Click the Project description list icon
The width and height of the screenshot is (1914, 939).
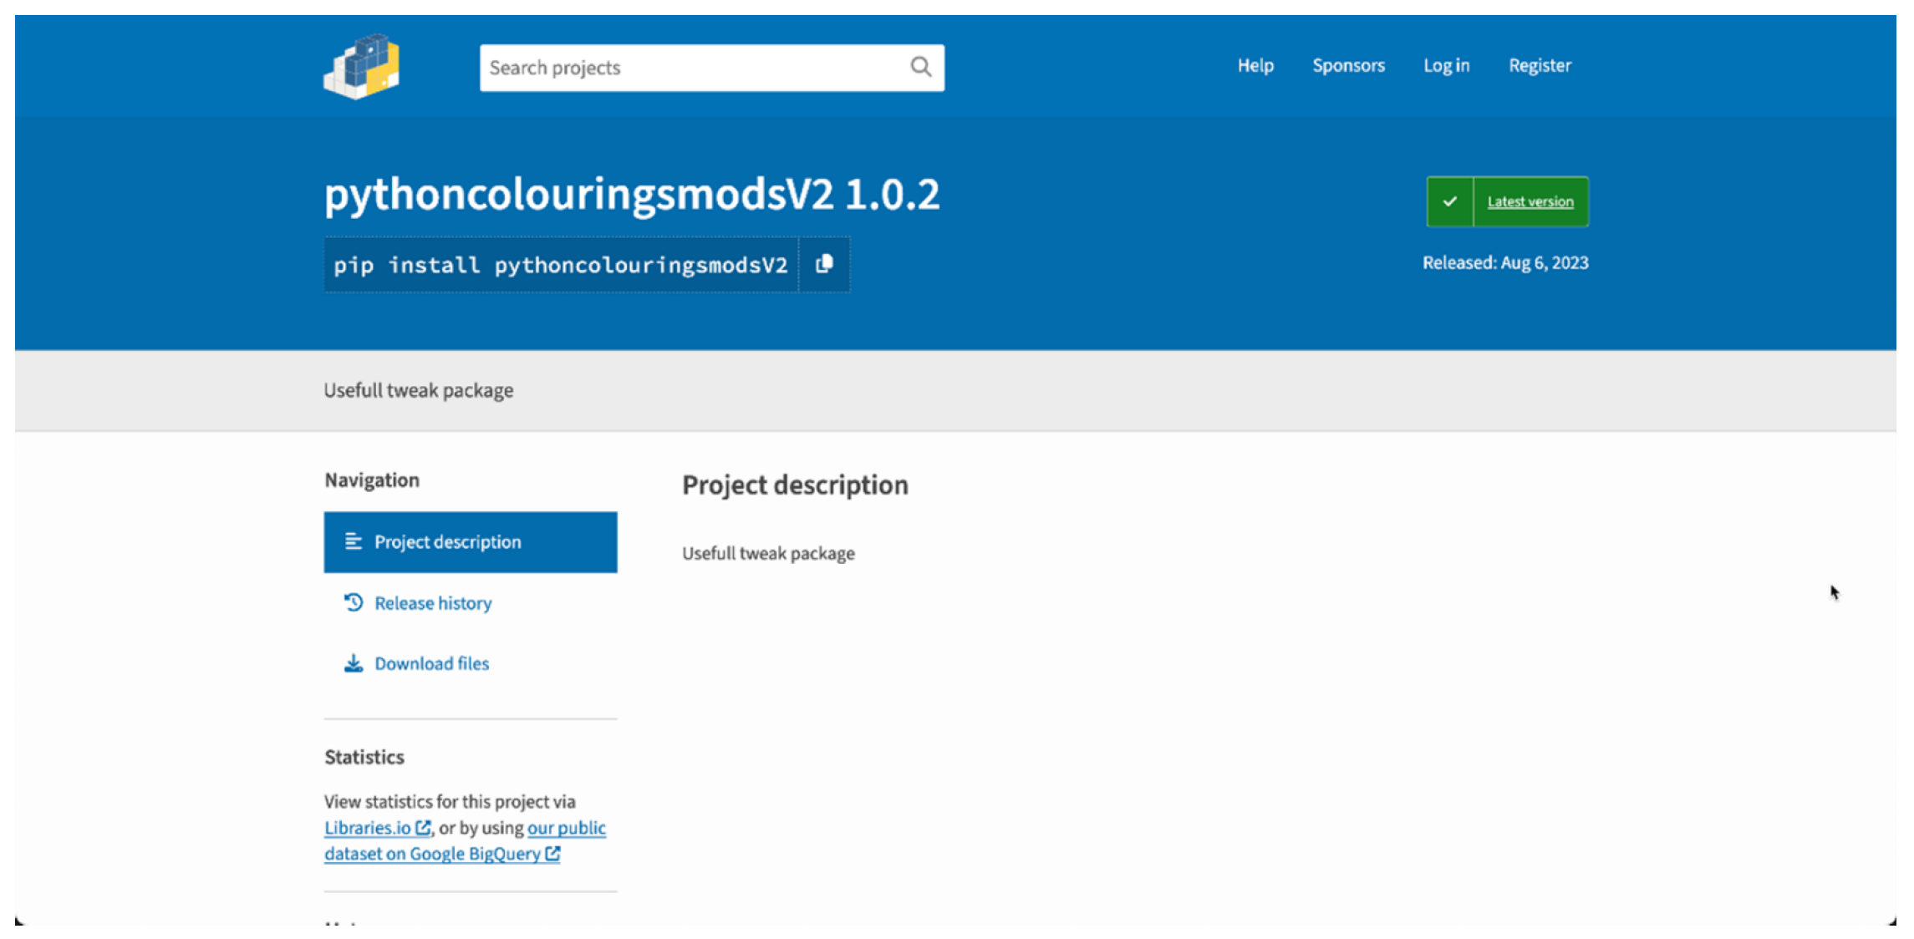354,542
